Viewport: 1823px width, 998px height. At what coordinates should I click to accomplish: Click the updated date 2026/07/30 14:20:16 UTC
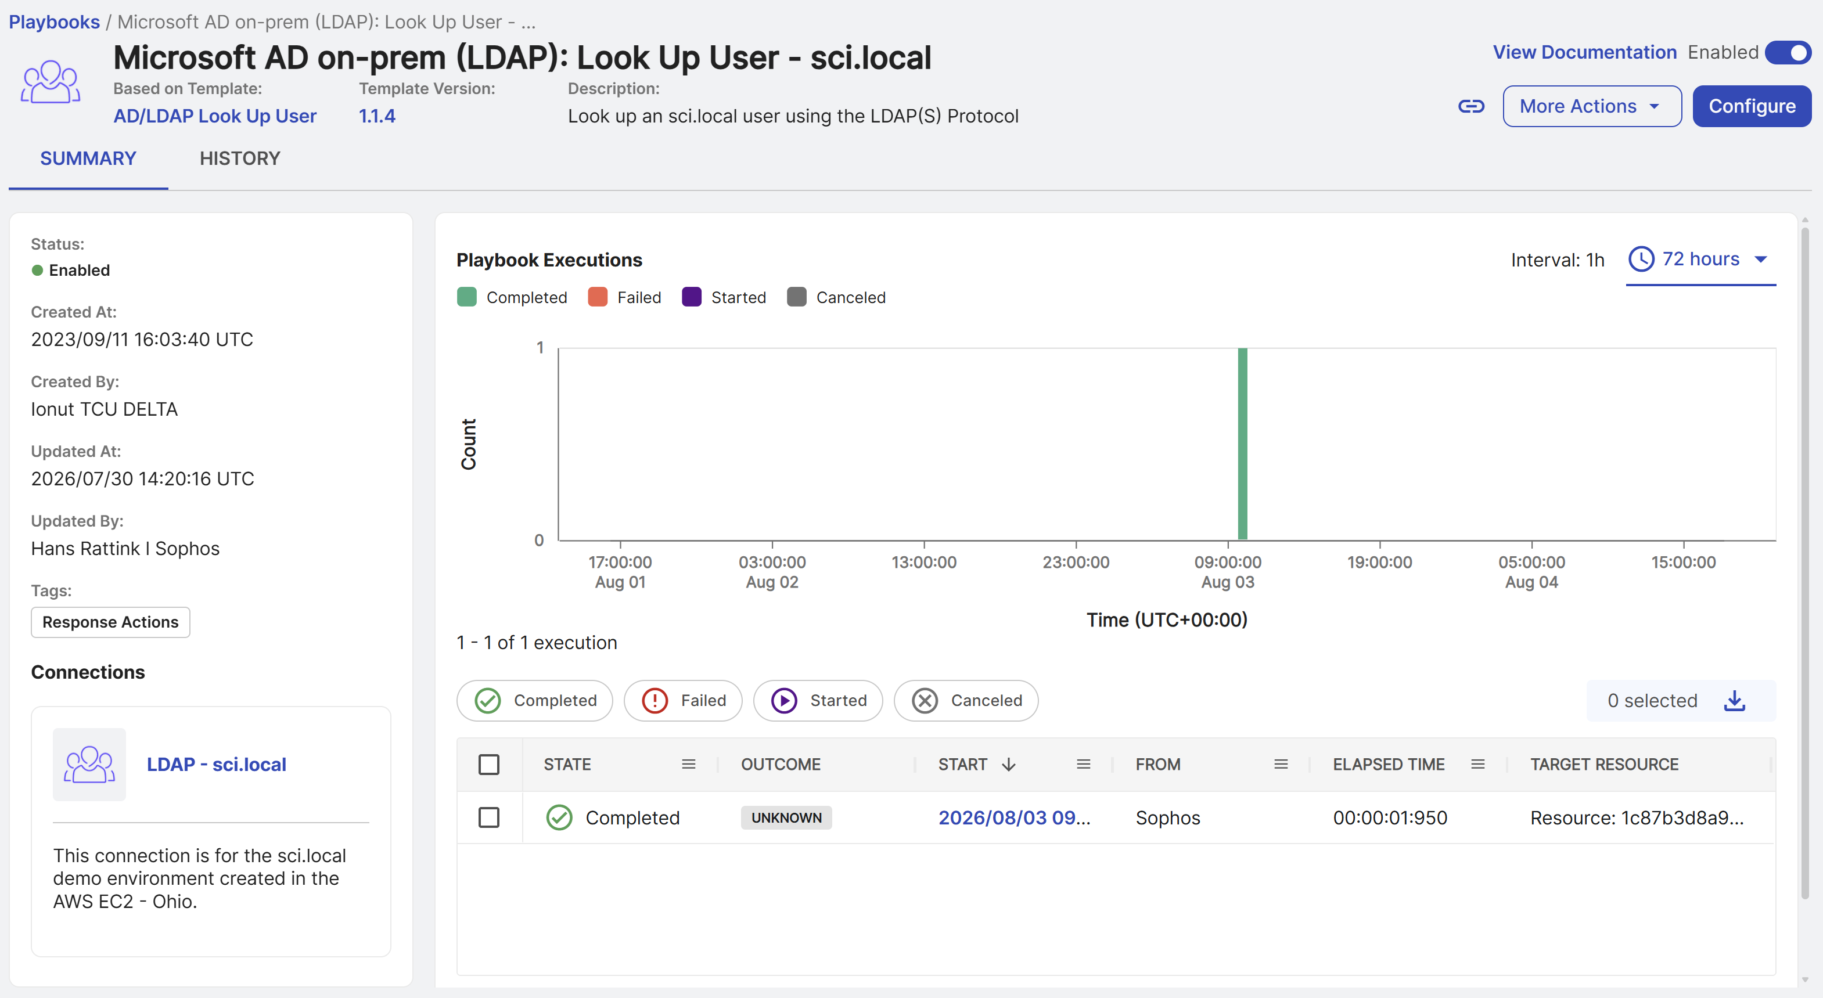(x=142, y=479)
